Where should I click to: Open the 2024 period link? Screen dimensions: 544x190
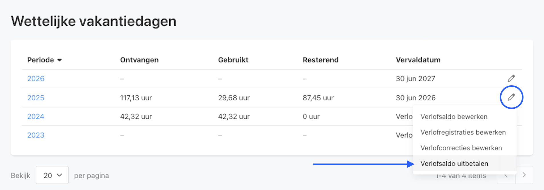36,116
